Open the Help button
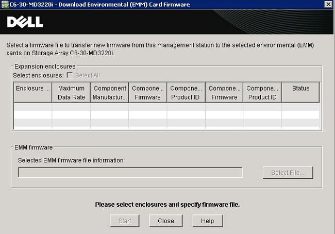Screen dimensions: 335x234 tap(208, 221)
